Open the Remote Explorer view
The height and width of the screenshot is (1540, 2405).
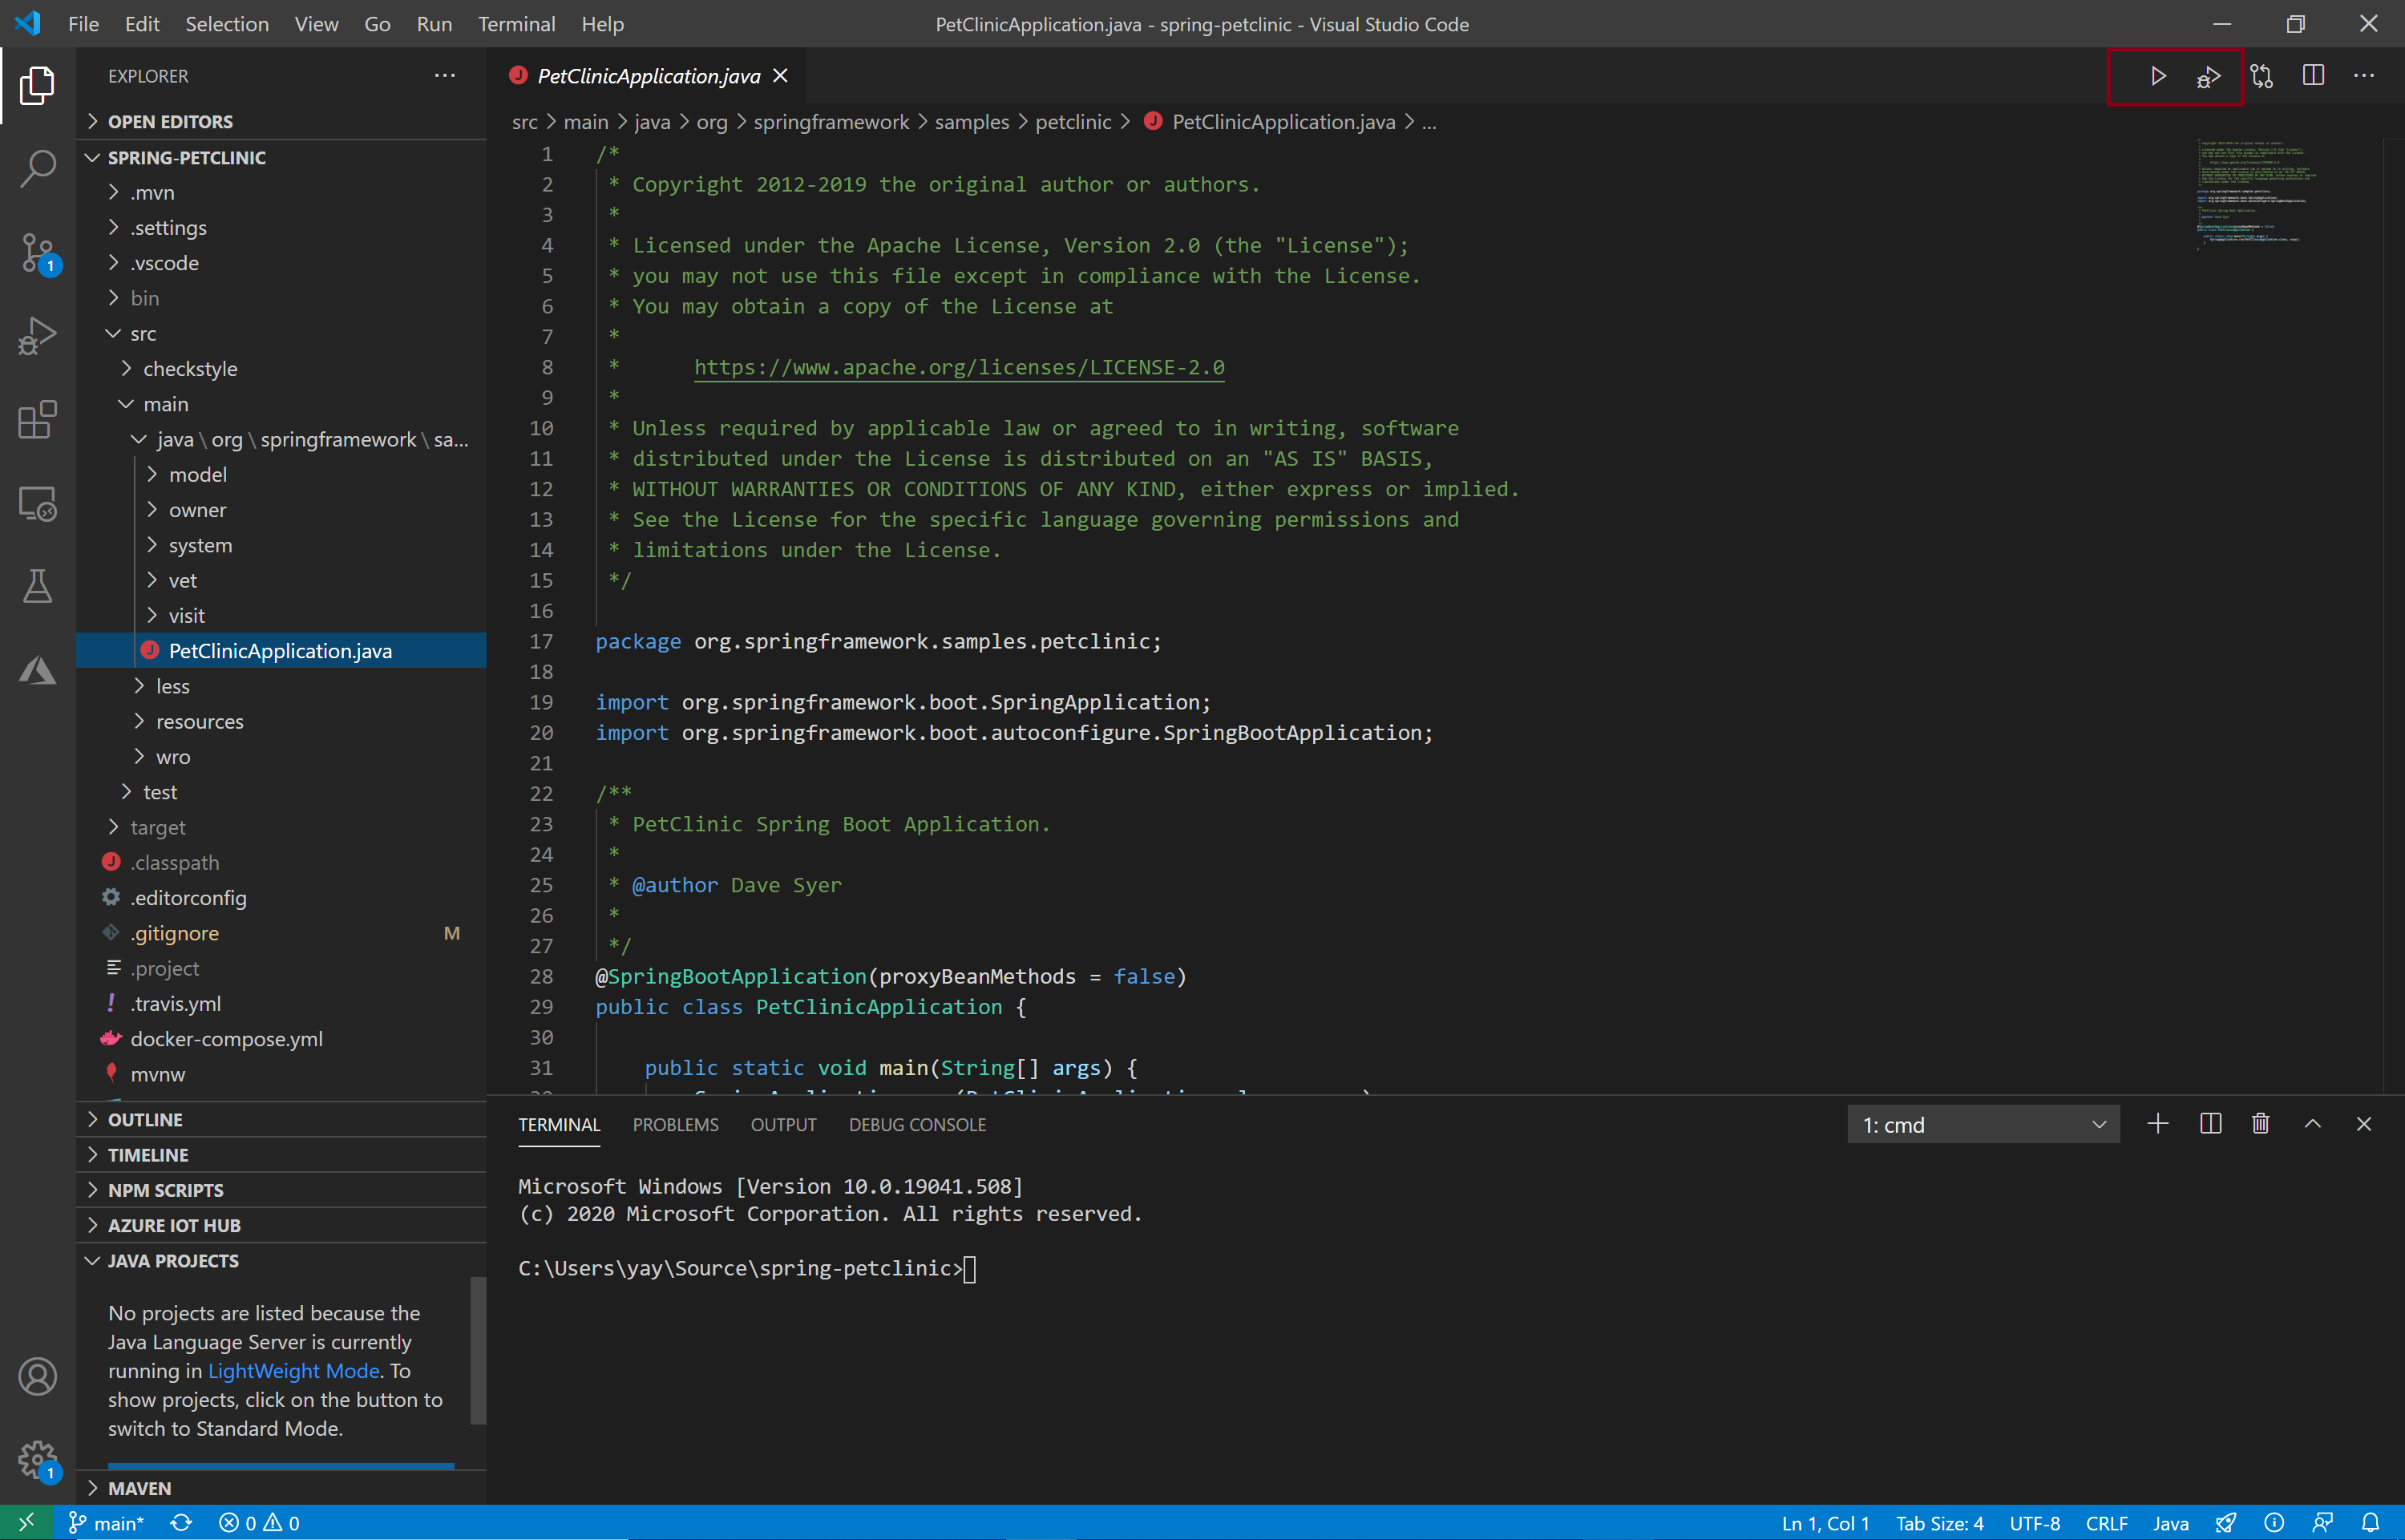[37, 504]
